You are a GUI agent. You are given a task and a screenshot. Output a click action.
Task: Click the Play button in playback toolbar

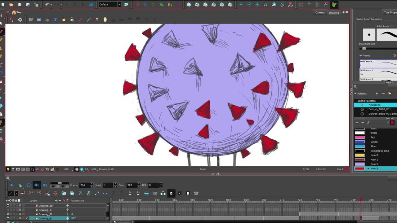pos(12,185)
